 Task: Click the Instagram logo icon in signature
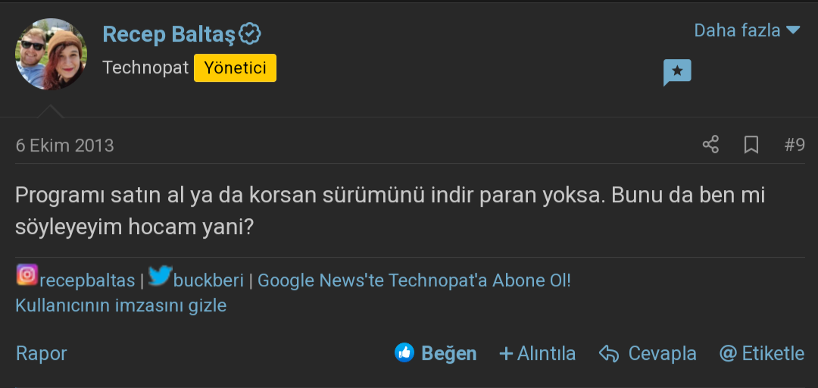coord(27,274)
